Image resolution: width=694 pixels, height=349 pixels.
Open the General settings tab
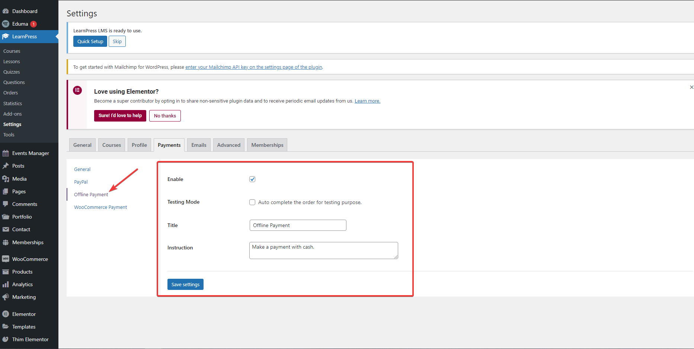tap(82, 145)
